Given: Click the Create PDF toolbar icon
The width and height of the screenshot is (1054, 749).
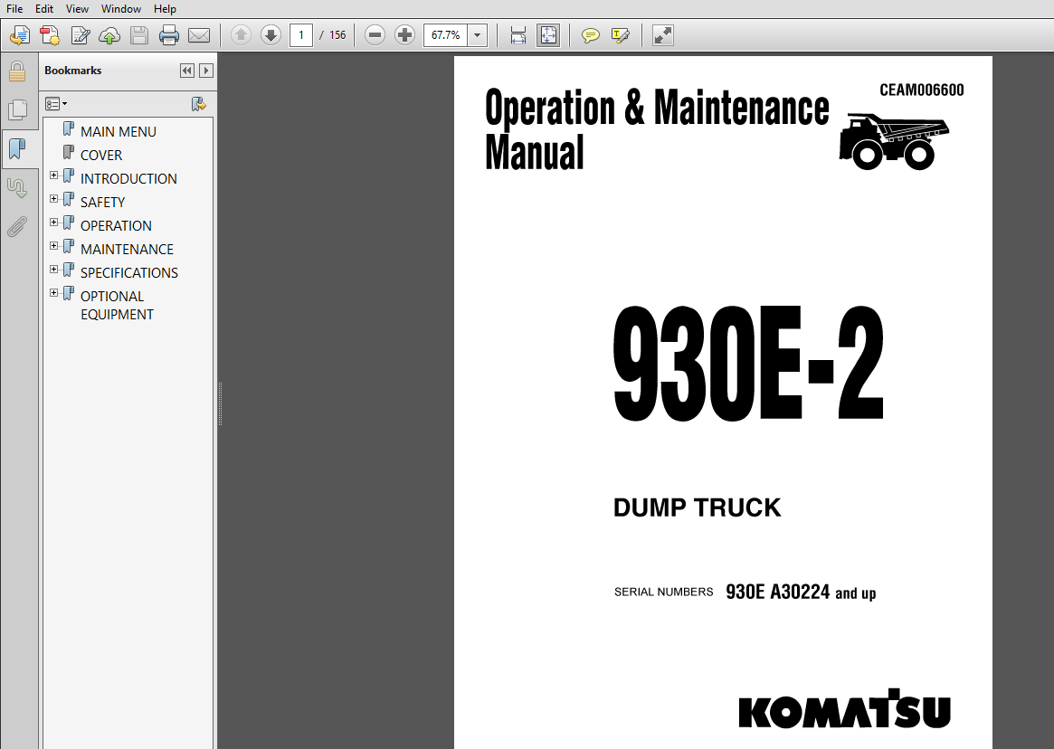Looking at the screenshot, I should (x=51, y=35).
